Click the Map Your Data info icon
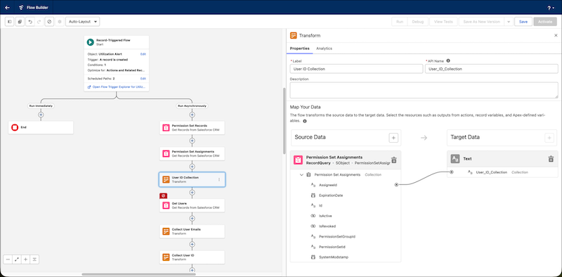This screenshot has height=277, width=562. [305, 122]
